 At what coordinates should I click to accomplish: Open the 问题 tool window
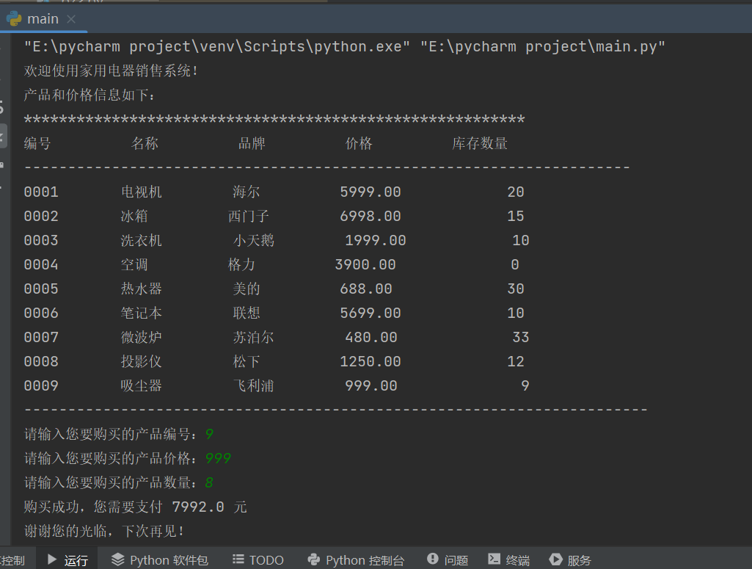coord(448,560)
